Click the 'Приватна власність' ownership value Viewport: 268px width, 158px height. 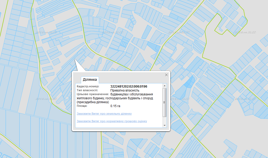click(x=125, y=90)
